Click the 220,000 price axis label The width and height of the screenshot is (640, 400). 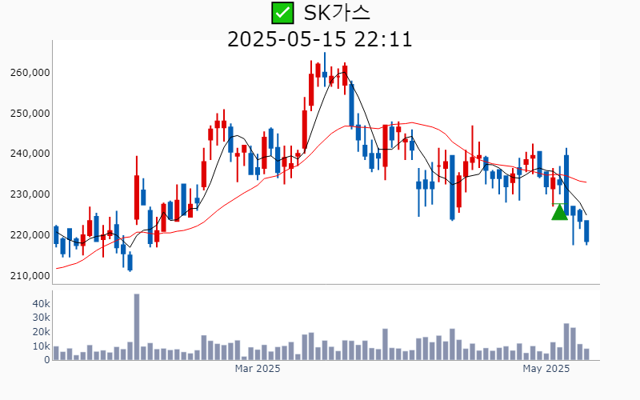(30, 234)
